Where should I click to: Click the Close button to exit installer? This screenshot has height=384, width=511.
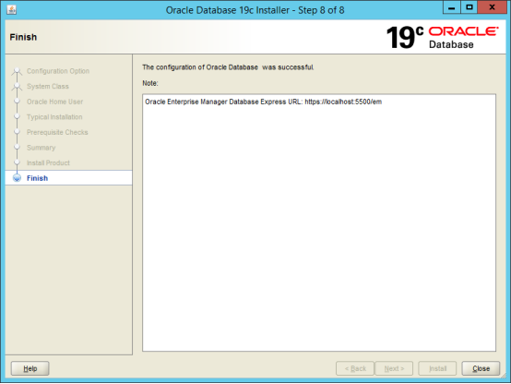pyautogui.click(x=481, y=368)
